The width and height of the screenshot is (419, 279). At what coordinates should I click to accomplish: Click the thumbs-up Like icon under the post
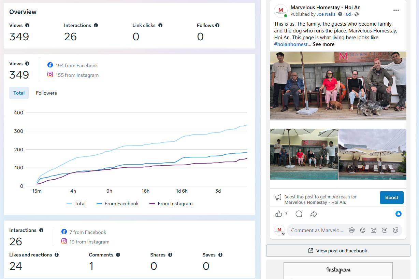tap(279, 214)
